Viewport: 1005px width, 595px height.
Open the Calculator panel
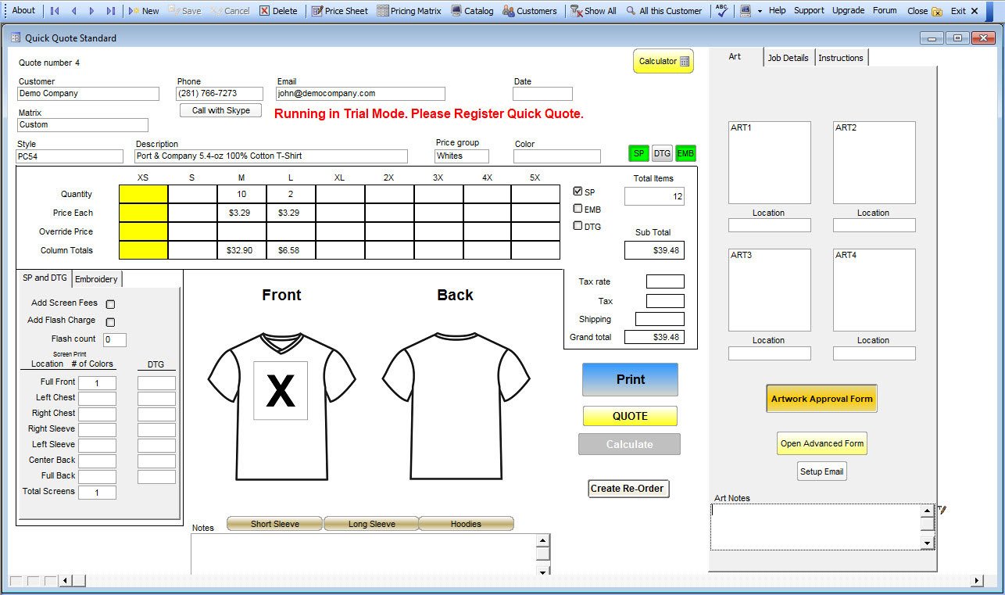click(x=662, y=61)
